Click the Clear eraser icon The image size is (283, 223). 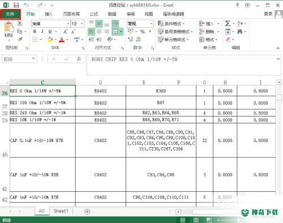click(x=228, y=40)
